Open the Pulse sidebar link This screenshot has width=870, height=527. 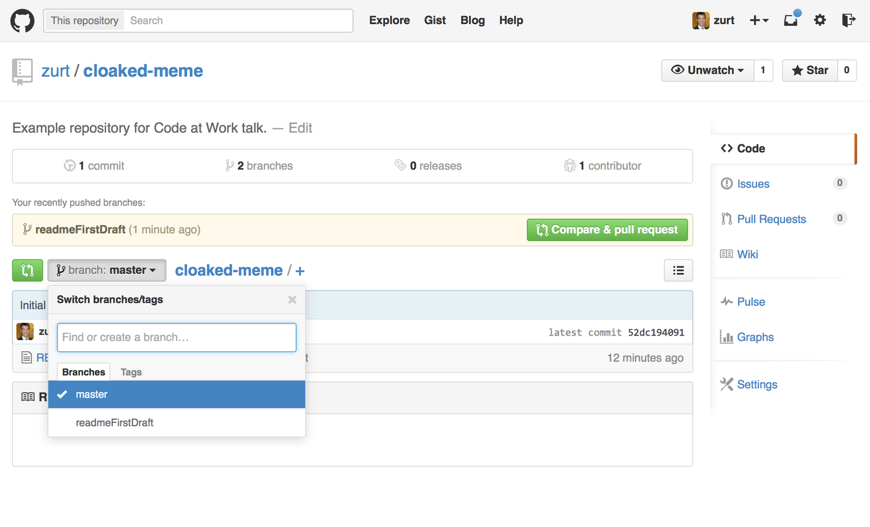(x=751, y=302)
